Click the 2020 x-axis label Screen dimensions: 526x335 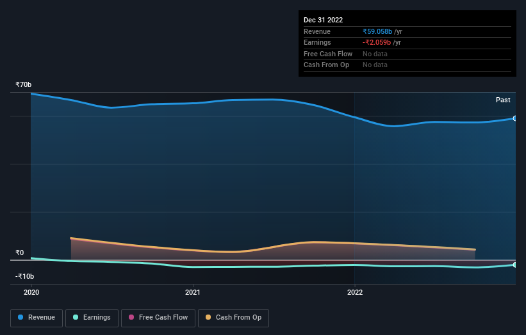point(31,292)
